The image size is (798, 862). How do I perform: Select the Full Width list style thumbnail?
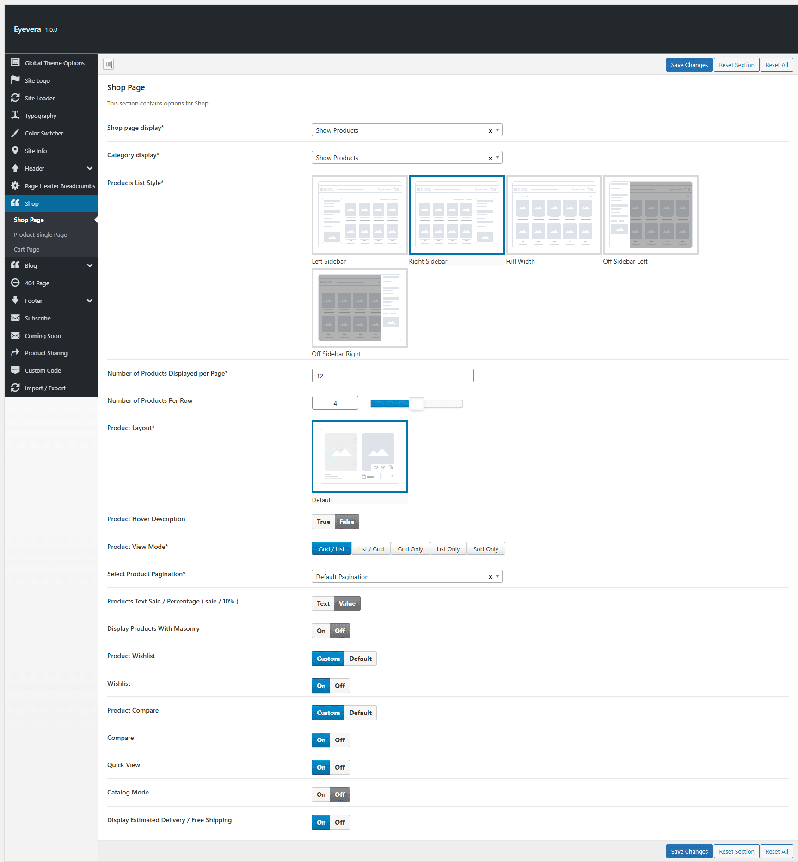[x=553, y=215]
